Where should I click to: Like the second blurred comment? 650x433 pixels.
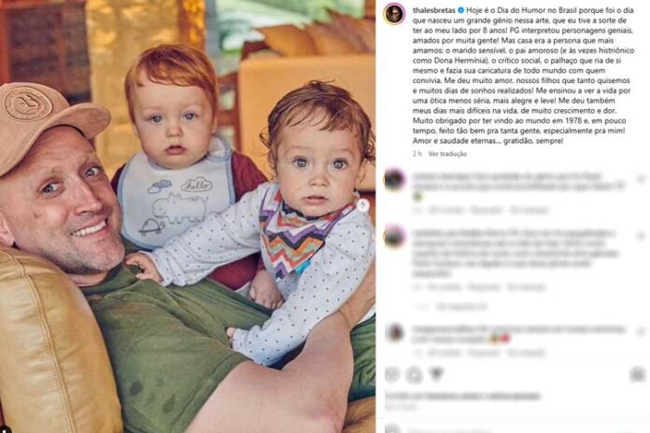[x=641, y=236]
